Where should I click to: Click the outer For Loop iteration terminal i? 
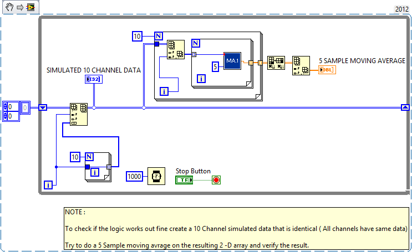(x=164, y=91)
